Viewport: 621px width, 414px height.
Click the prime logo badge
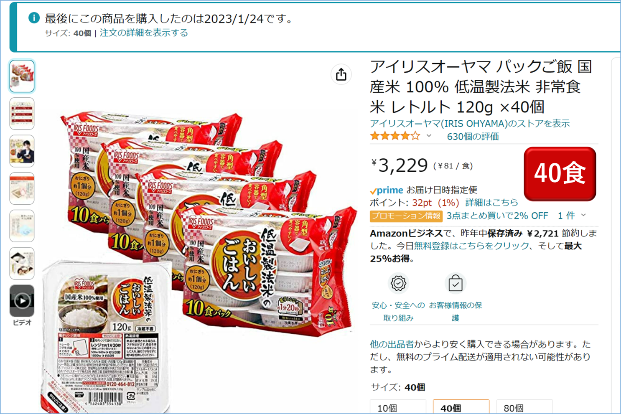387,190
